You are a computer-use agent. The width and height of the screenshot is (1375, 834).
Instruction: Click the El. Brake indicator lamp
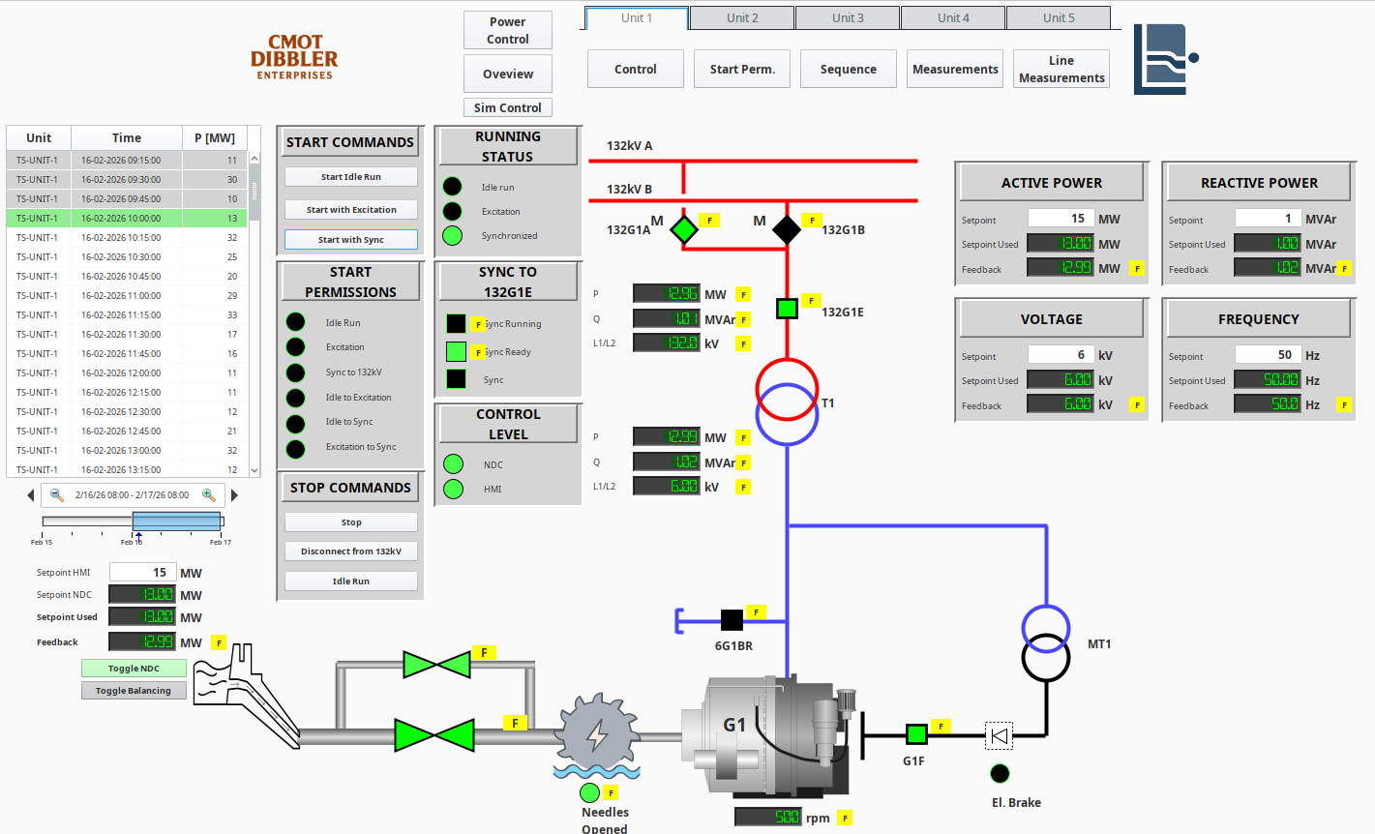click(x=1000, y=773)
